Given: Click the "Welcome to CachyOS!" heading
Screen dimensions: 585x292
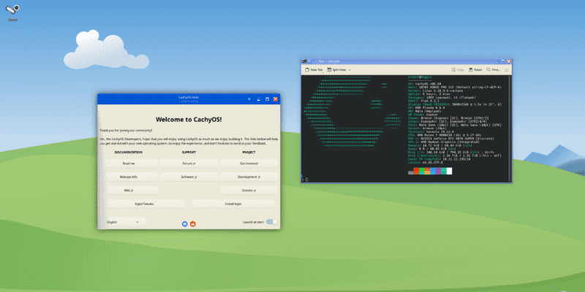Looking at the screenshot, I should (x=189, y=120).
